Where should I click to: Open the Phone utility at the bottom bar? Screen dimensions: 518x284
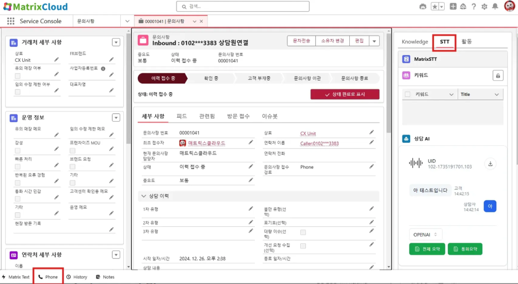coord(47,277)
